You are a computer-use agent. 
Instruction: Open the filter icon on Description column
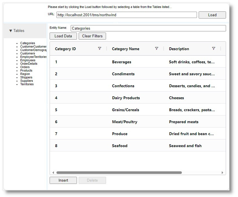tap(214, 49)
